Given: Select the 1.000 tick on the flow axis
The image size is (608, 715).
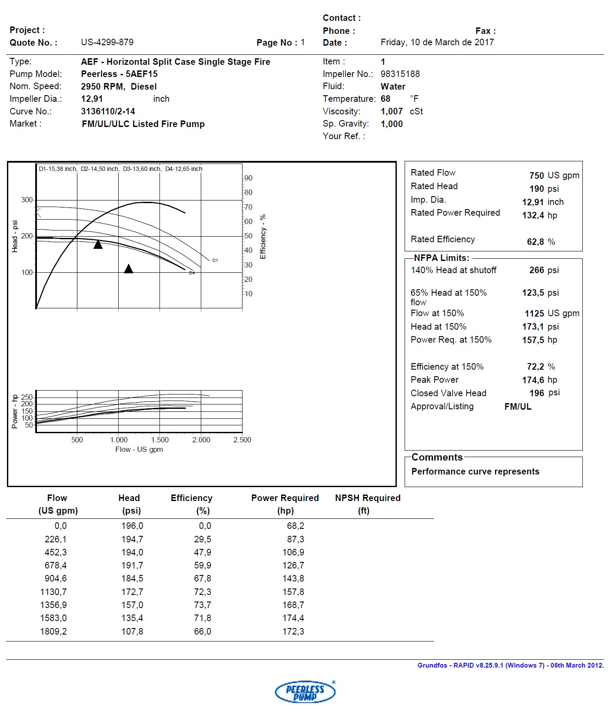Looking at the screenshot, I should click(x=119, y=440).
